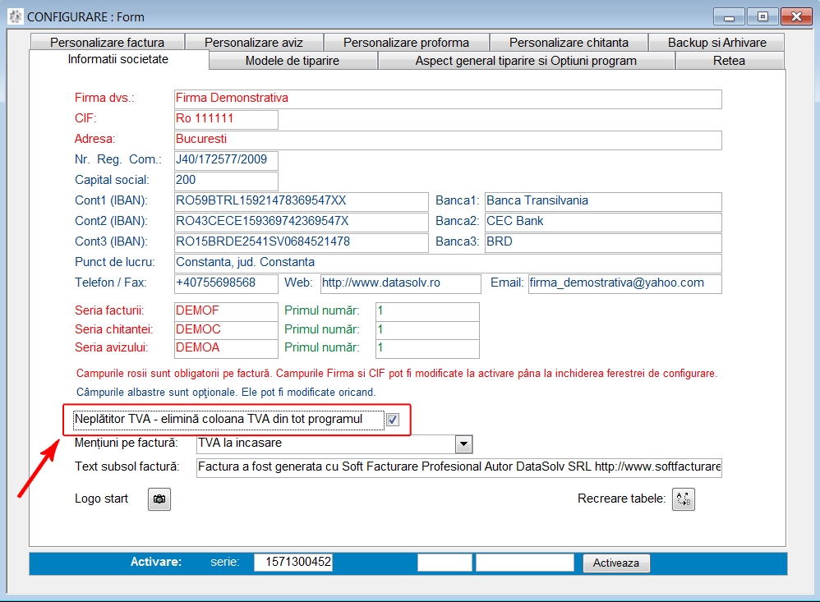Click the CIF field with Ro 111111
Screen dimensions: 820x602
tap(226, 120)
